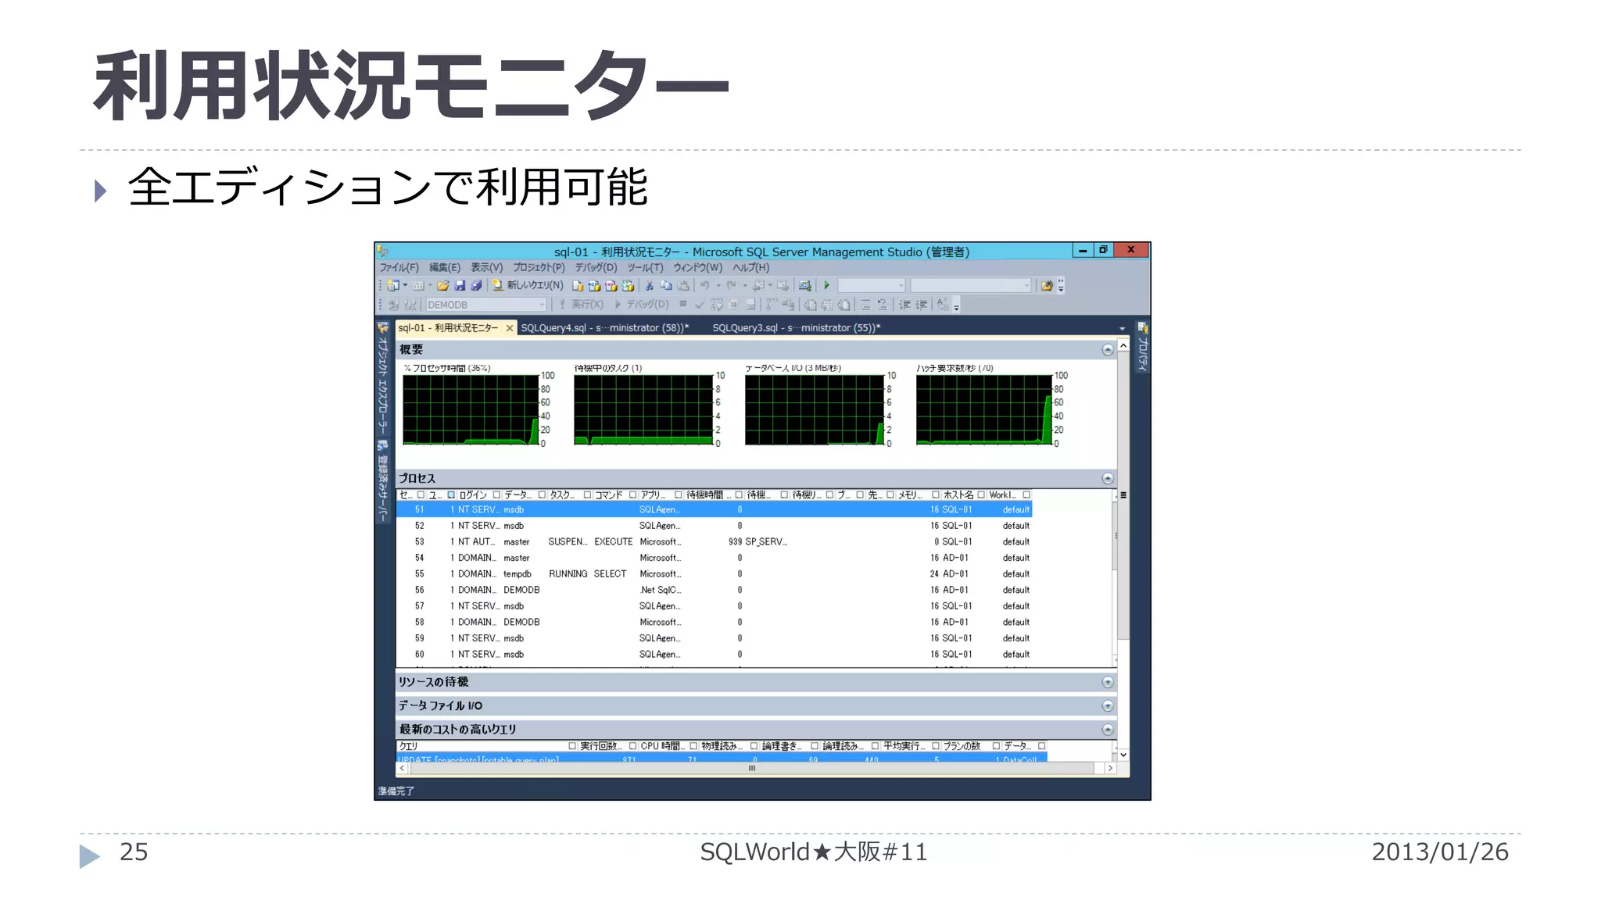This screenshot has height=900, width=1601.
Task: Click the green Start arrow icon
Action: [827, 285]
